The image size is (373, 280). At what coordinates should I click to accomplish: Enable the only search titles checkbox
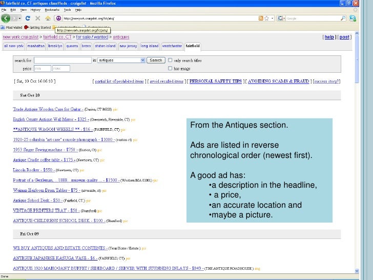170,60
